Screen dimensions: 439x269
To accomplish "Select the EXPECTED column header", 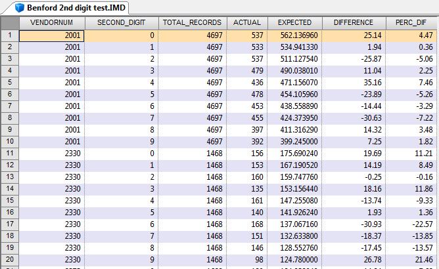I will click(x=295, y=23).
